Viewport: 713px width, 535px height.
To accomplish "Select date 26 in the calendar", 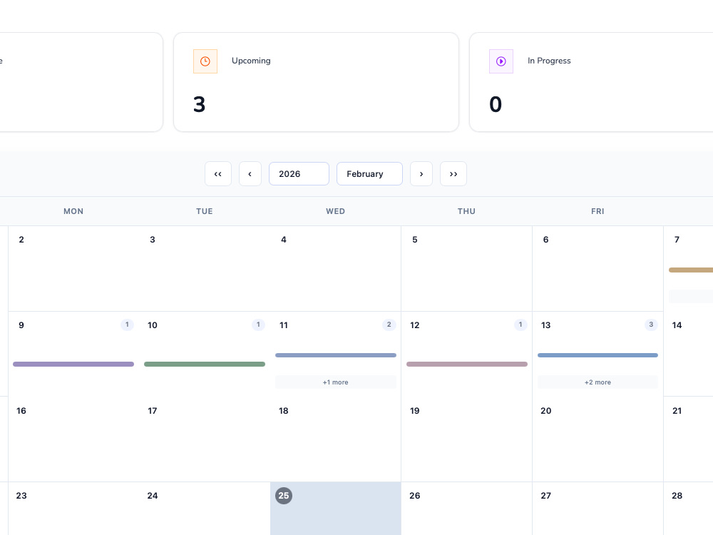I will click(x=415, y=496).
